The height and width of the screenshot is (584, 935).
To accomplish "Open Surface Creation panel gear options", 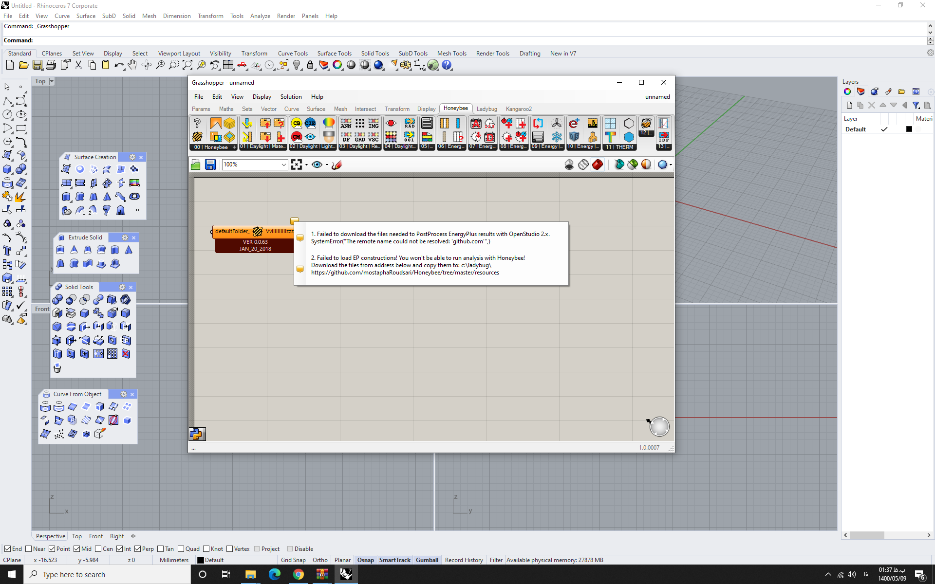I will click(132, 157).
